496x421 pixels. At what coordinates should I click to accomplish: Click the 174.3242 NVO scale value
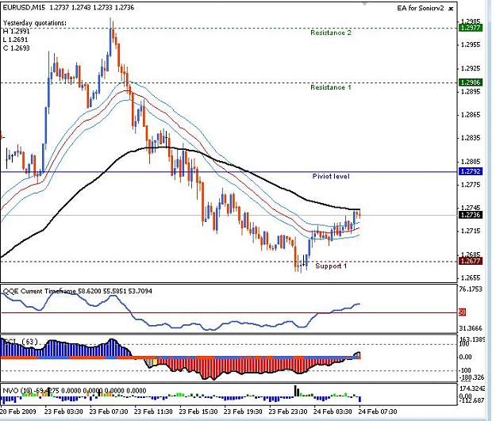471,388
